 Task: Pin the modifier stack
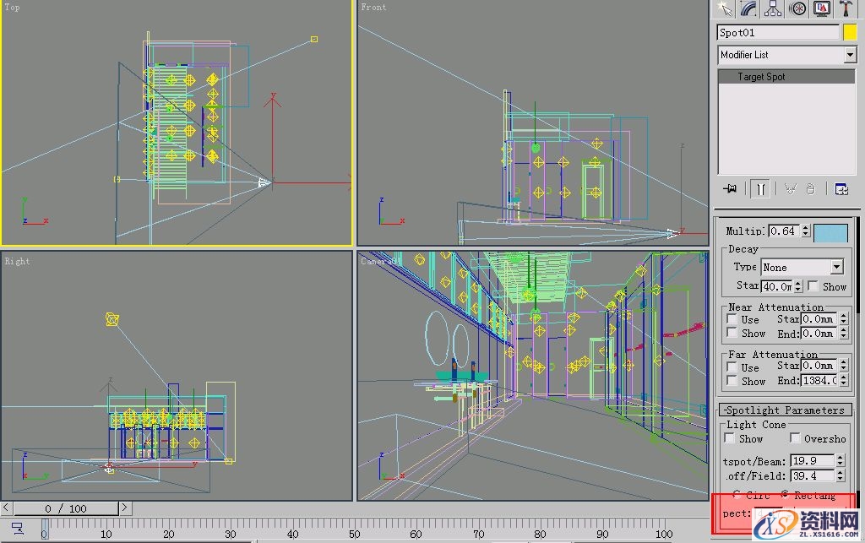pyautogui.click(x=730, y=188)
